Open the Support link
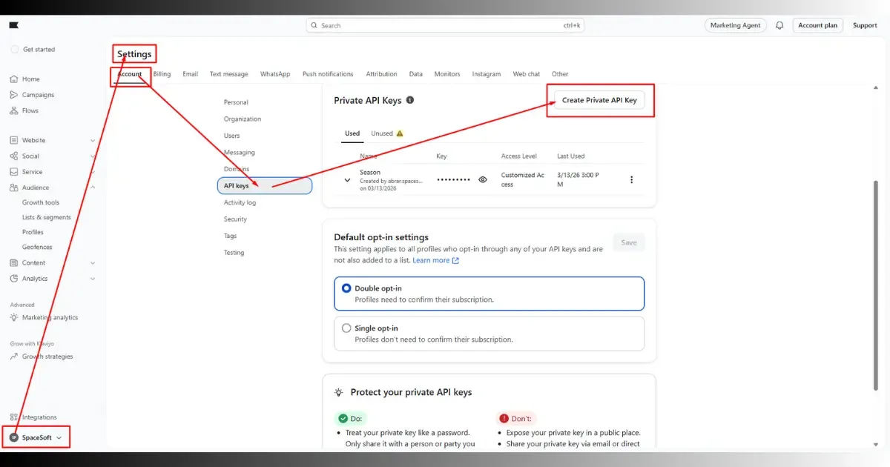 [865, 25]
